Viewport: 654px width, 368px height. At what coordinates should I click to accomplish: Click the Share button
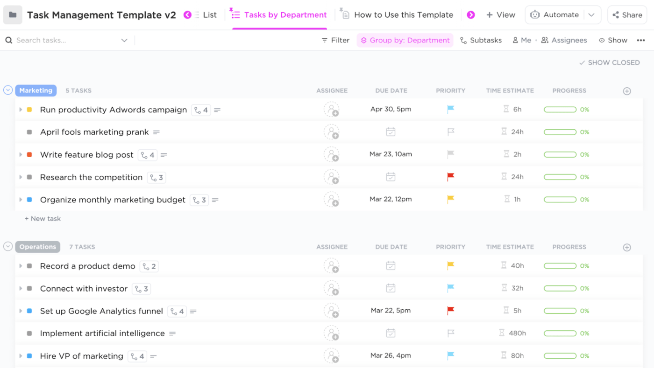pos(627,15)
